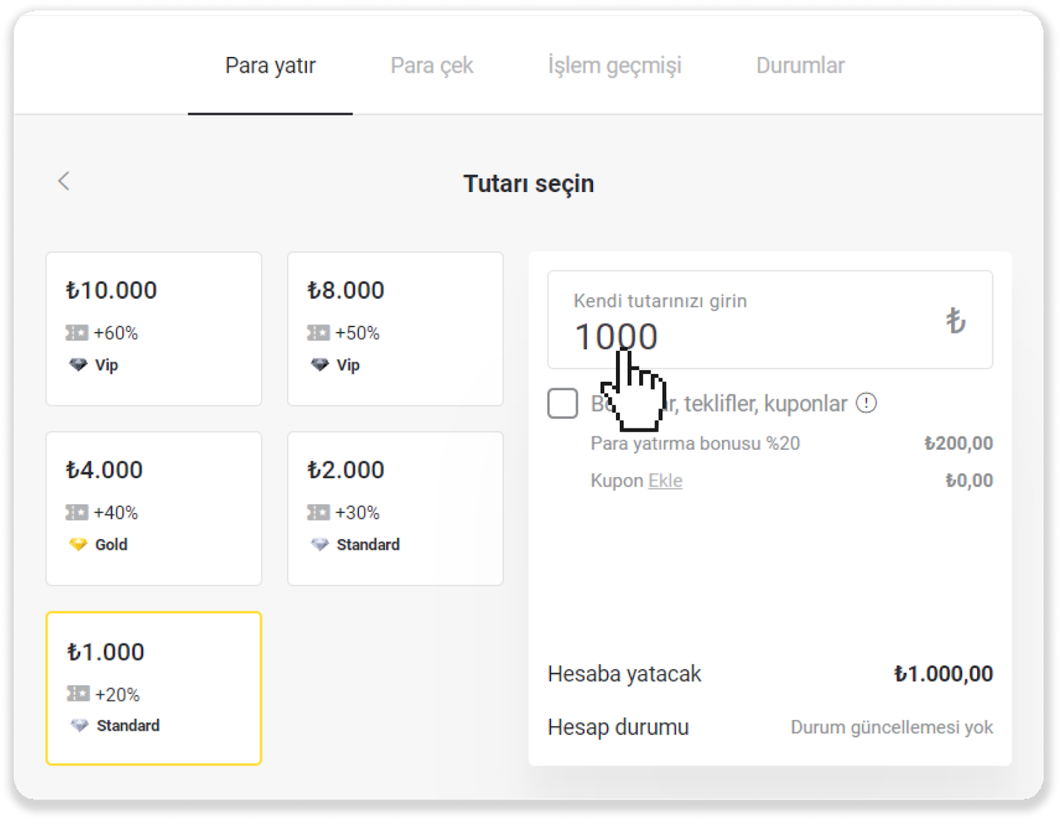
Task: Open the Para çek tab
Action: pos(432,66)
